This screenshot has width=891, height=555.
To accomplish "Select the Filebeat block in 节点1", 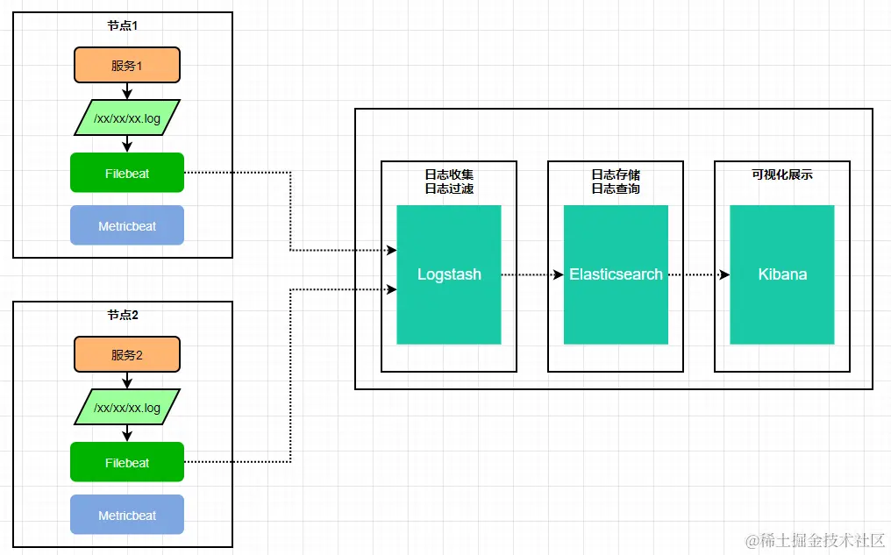I will [x=126, y=173].
